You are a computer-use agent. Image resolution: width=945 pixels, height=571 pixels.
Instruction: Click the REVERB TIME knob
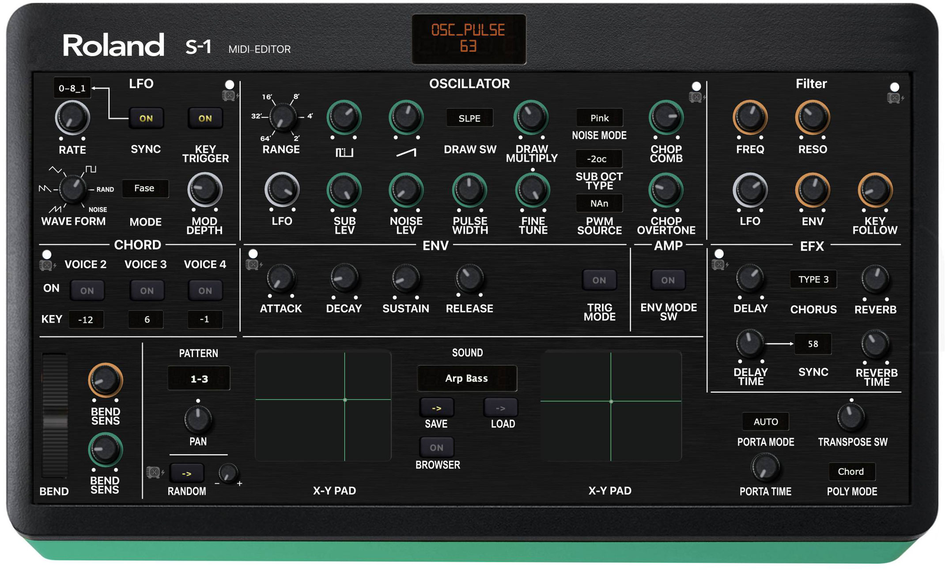tap(876, 344)
